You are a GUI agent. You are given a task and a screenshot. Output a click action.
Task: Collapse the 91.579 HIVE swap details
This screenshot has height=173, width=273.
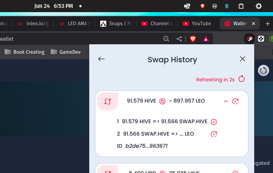[226, 101]
